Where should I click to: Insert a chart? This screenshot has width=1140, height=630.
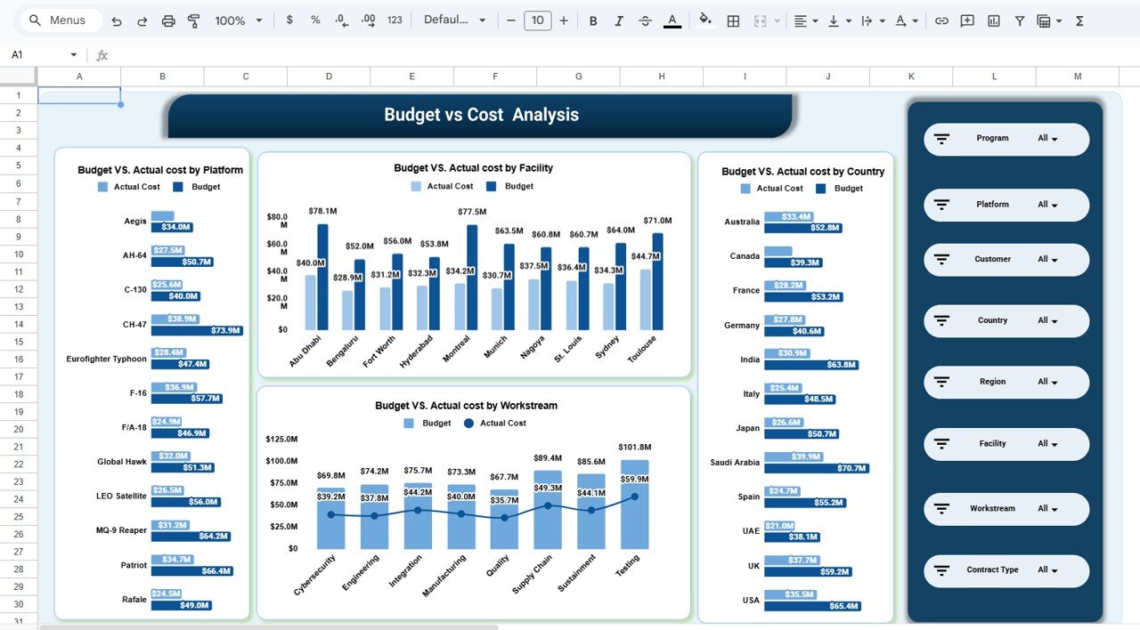(993, 20)
